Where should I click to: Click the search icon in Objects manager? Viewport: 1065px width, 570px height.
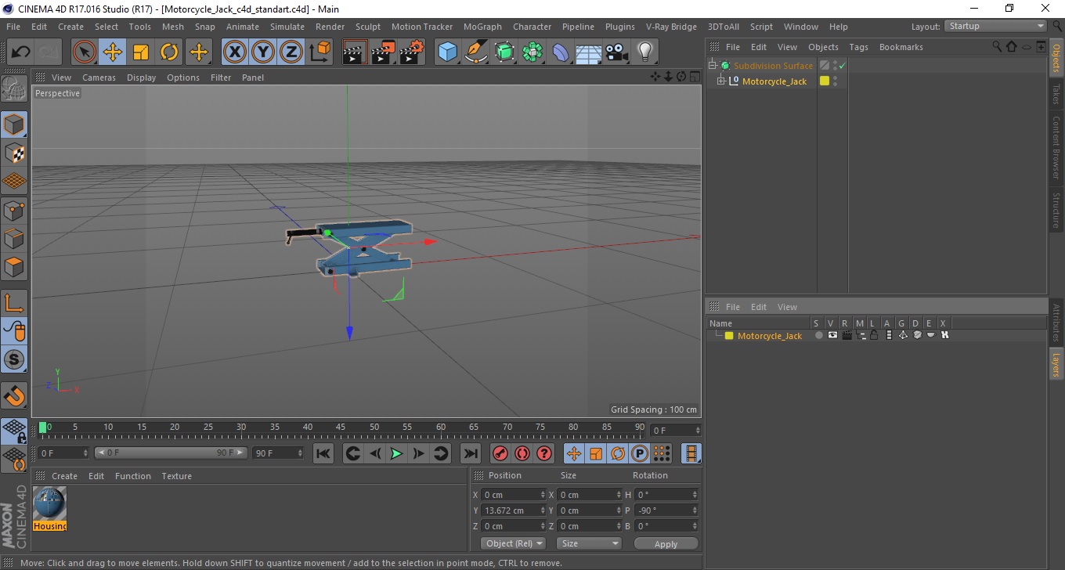[x=998, y=47]
